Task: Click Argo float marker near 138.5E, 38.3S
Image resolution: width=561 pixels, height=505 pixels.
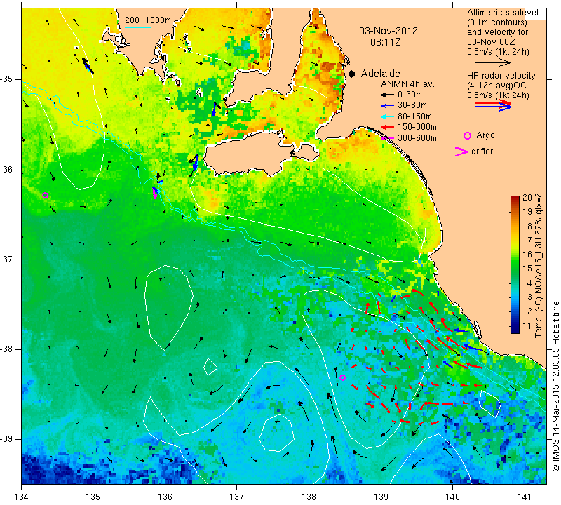Action: click(x=342, y=377)
